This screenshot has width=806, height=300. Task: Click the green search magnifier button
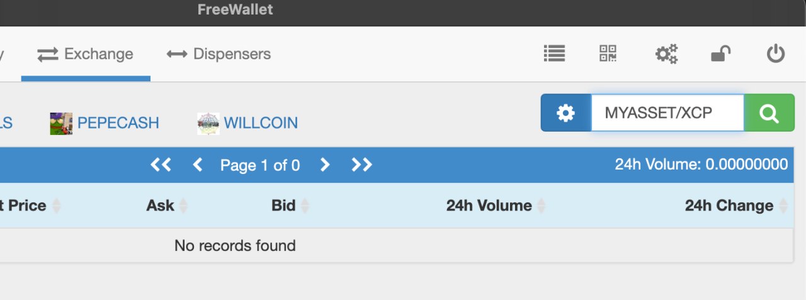click(x=769, y=113)
